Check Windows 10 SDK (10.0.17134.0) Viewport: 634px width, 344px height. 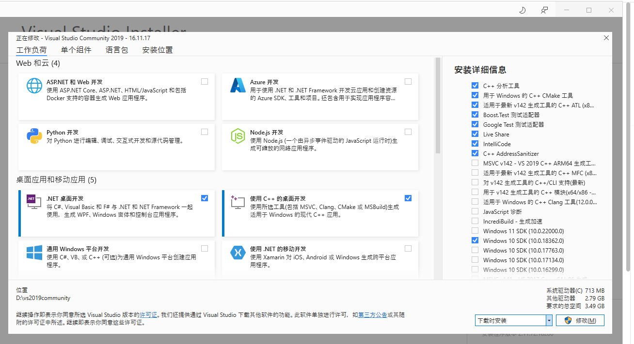coord(475,260)
